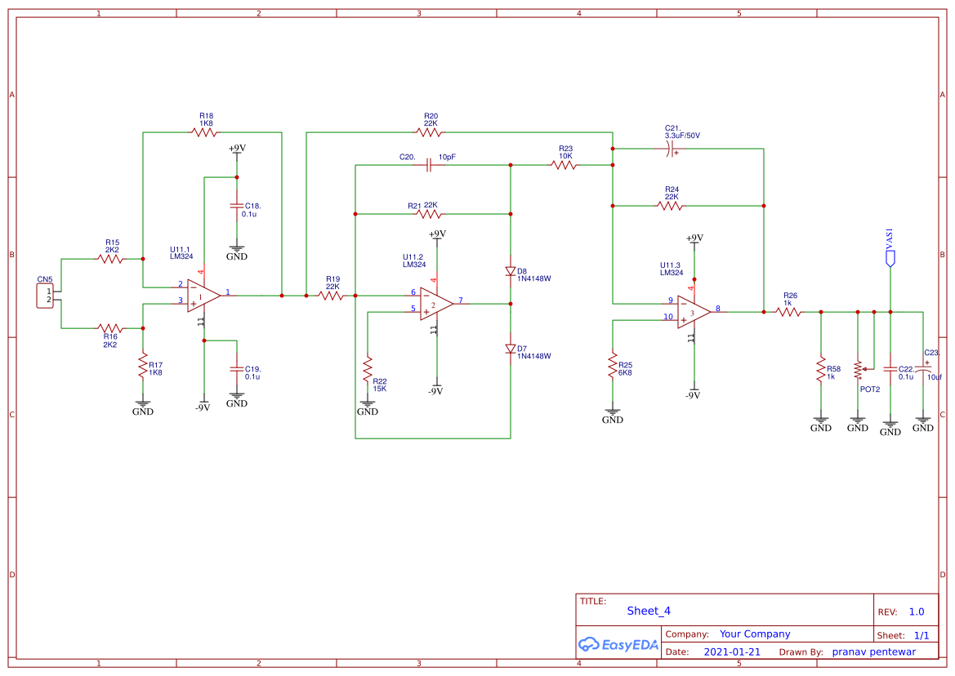Select connector CN5 symbol
This screenshot has height=676, width=955.
pyautogui.click(x=43, y=294)
